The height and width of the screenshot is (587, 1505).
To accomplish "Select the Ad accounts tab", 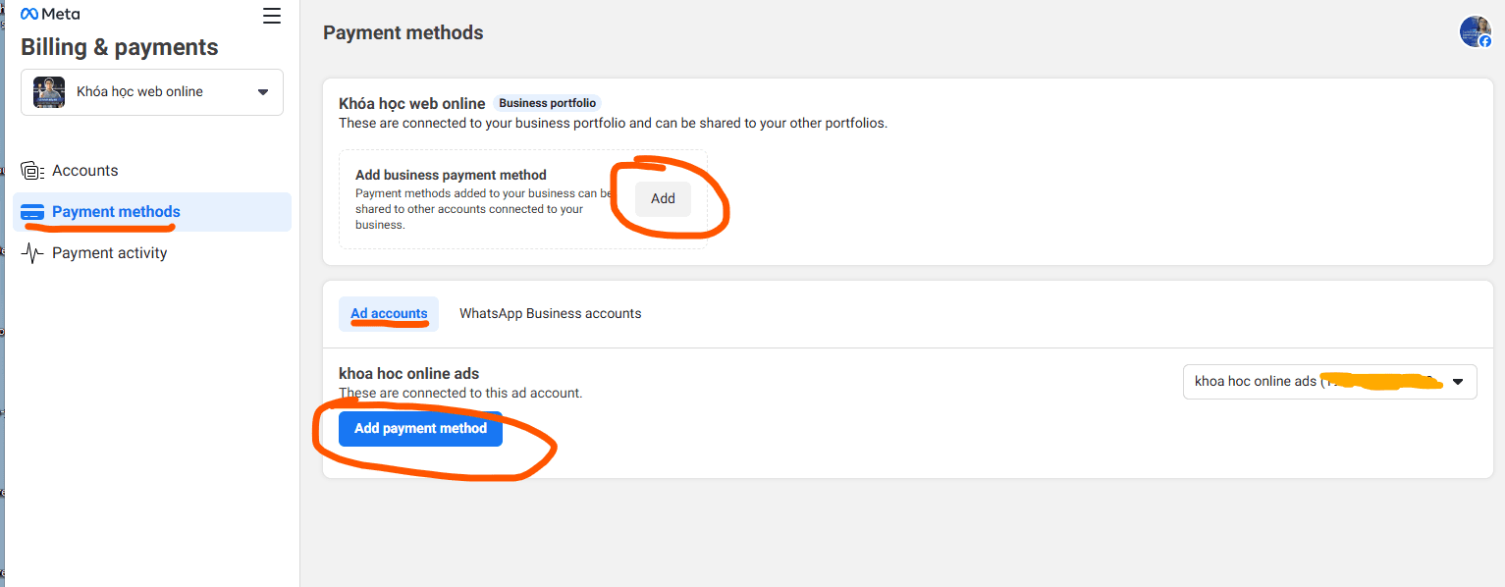I will 388,313.
